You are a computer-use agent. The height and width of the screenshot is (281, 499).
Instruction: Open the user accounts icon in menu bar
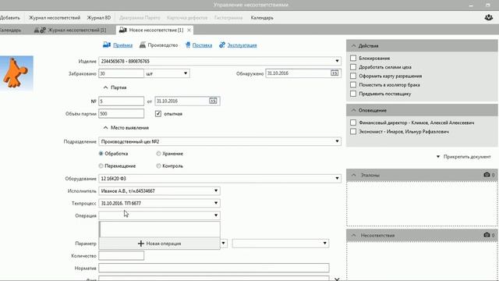pyautogui.click(x=489, y=17)
